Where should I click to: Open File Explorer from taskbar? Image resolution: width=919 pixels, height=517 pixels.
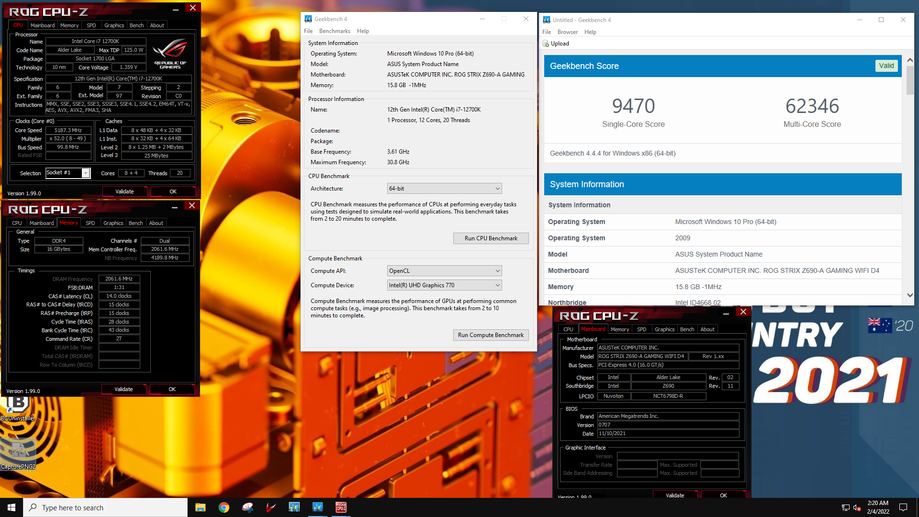coord(200,507)
